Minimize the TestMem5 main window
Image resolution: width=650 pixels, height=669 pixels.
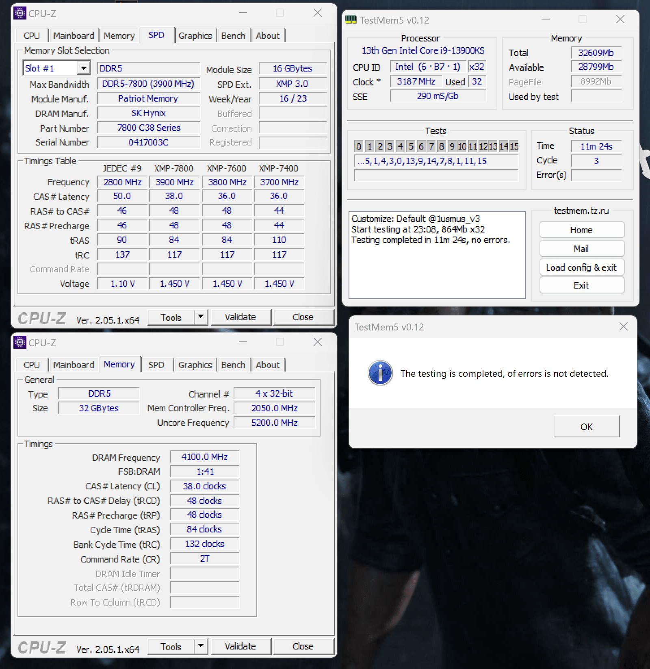click(546, 20)
